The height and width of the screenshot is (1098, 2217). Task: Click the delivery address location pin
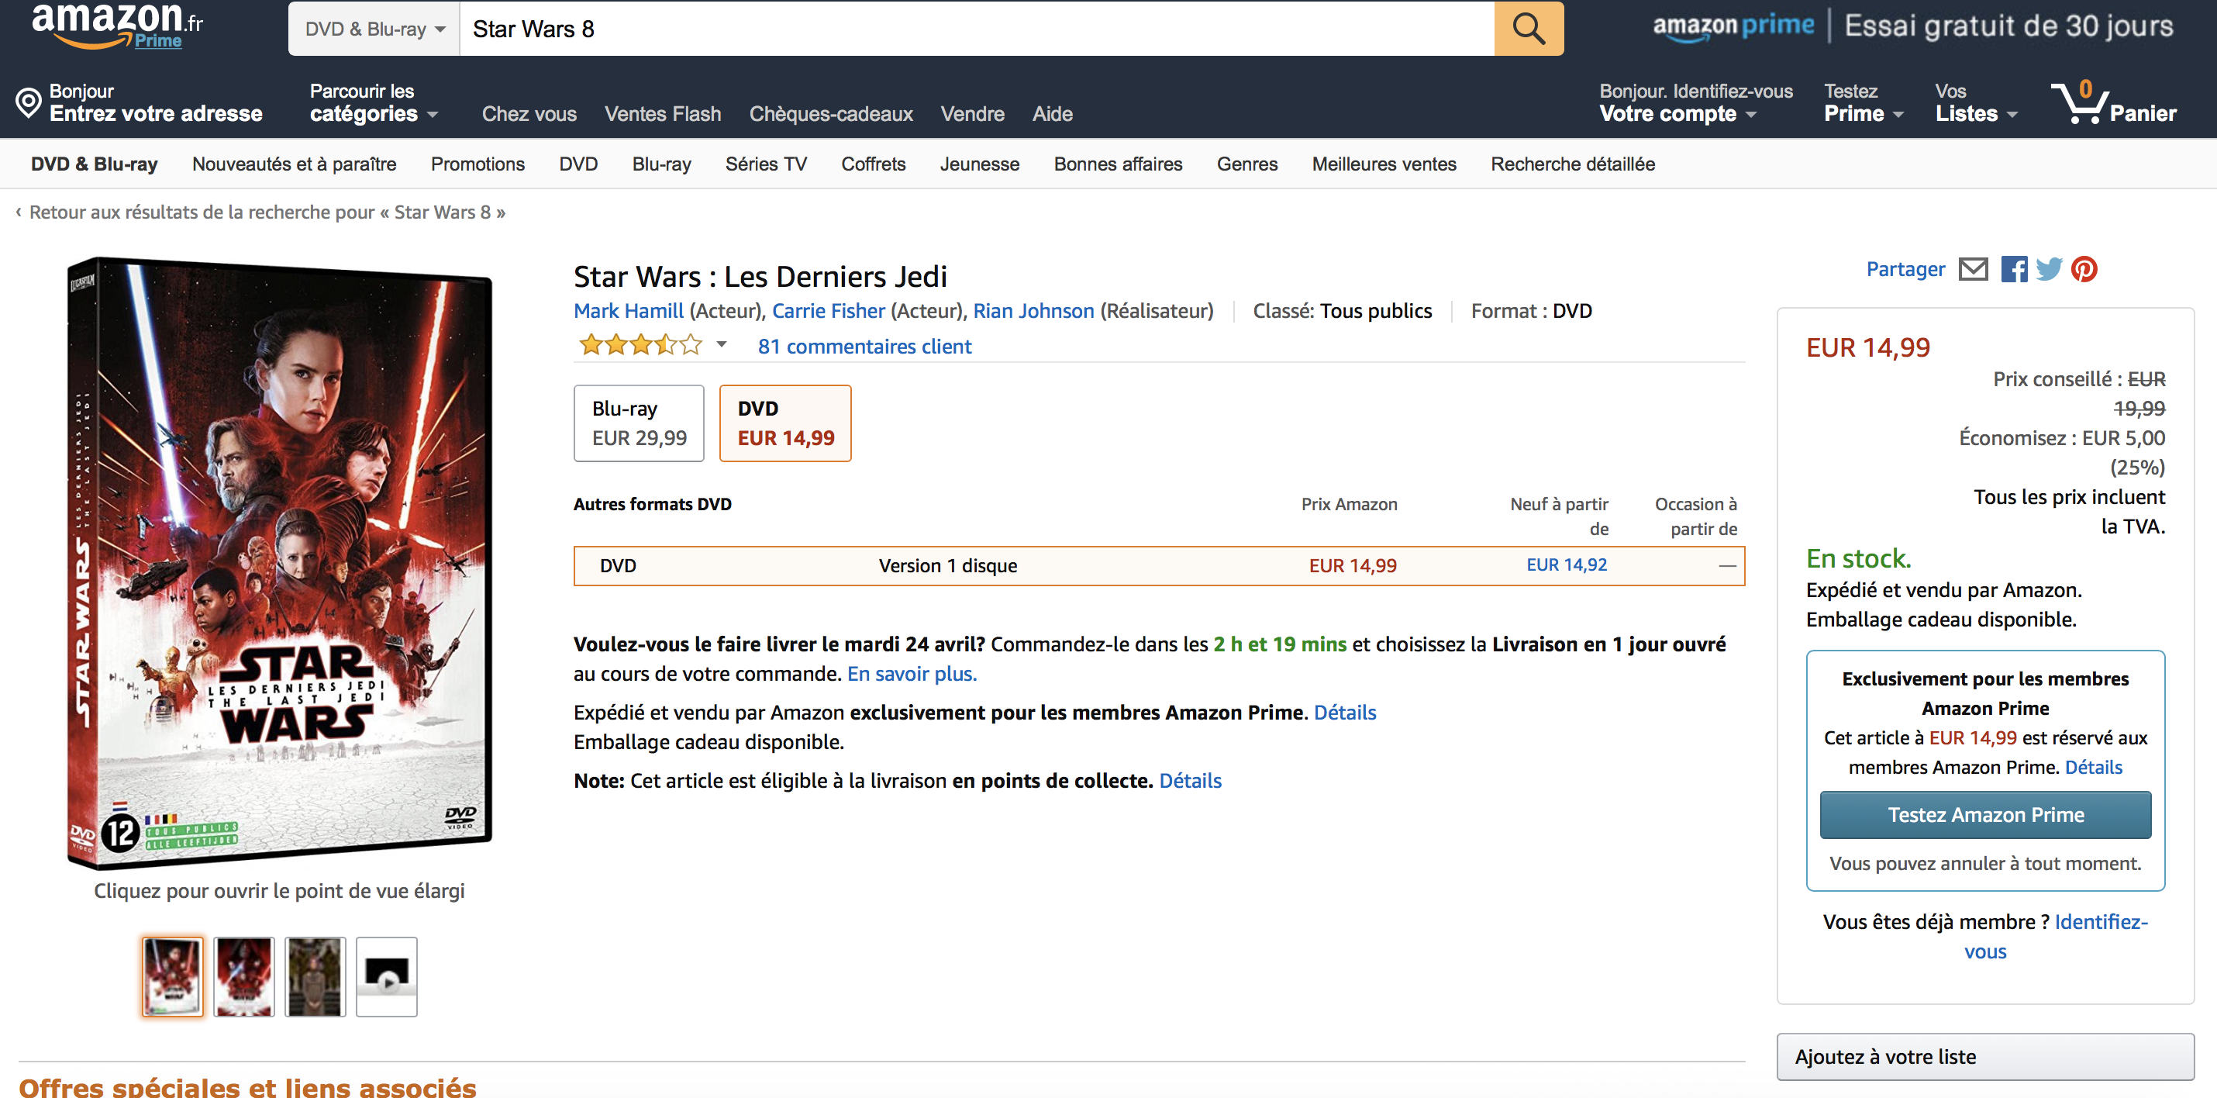29,102
